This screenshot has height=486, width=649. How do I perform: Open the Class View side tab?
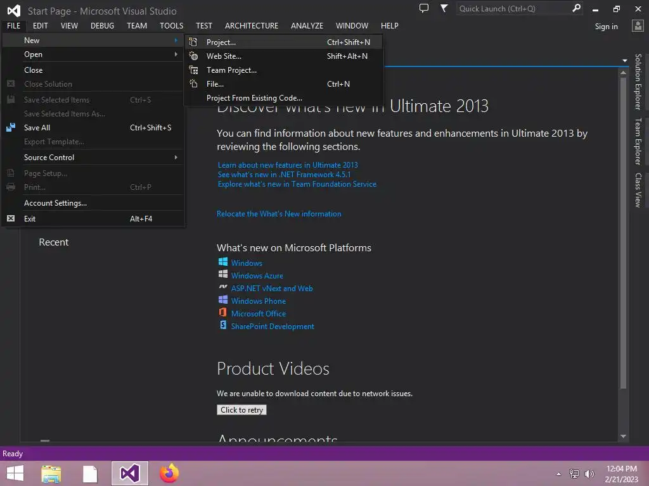click(638, 190)
